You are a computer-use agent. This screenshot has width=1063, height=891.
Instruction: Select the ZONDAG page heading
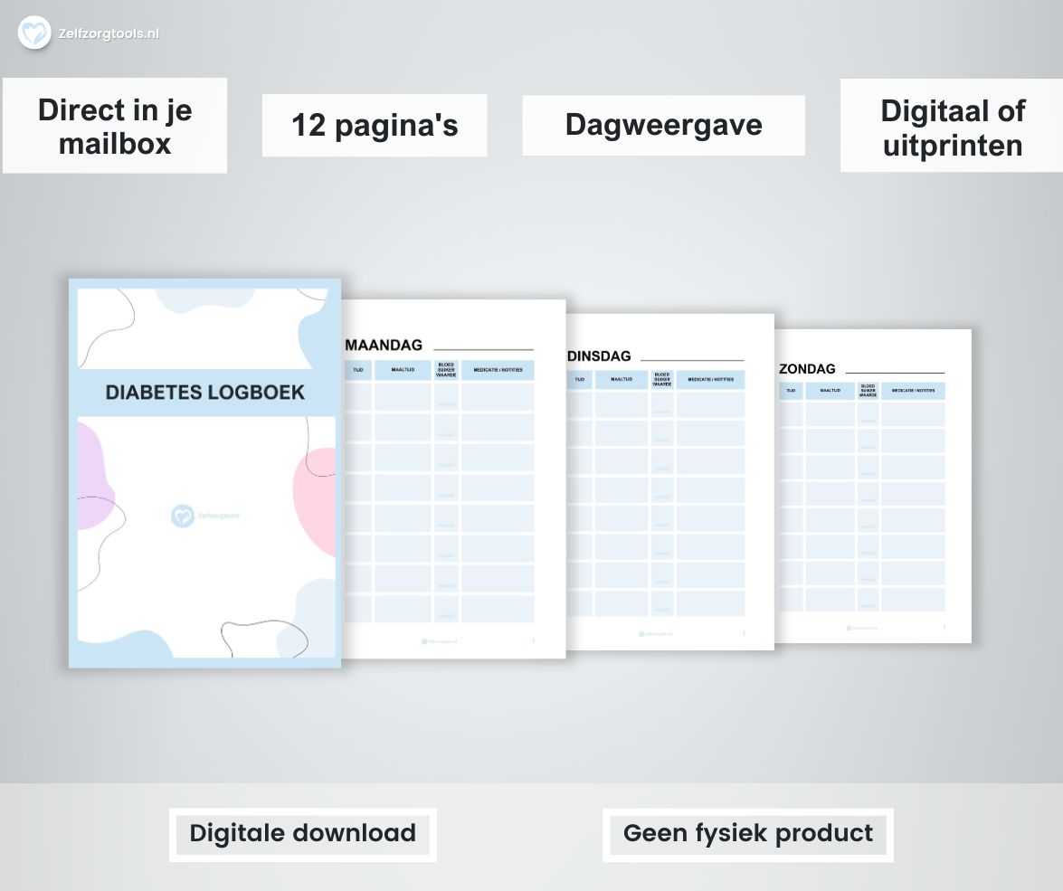(807, 369)
